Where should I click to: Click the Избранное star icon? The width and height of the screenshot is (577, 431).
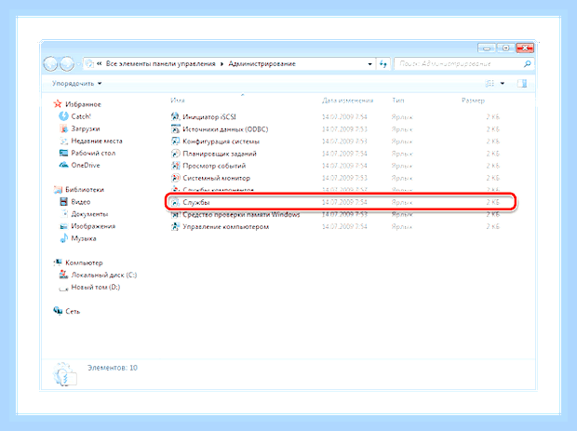(58, 104)
